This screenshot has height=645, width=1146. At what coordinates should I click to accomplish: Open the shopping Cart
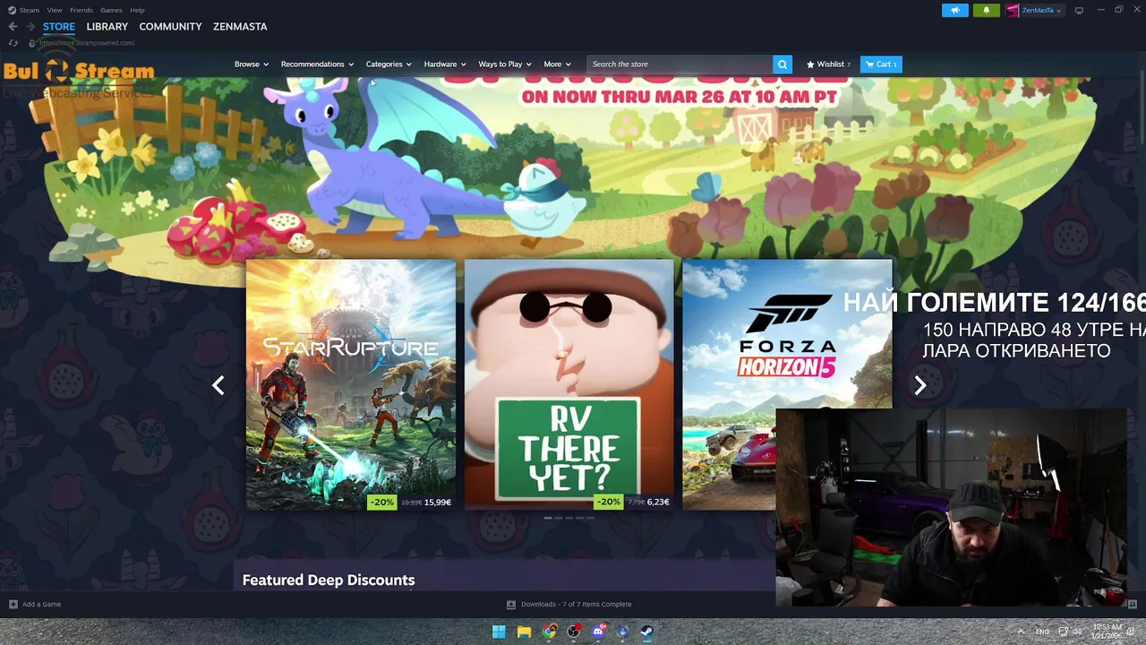[x=881, y=64]
